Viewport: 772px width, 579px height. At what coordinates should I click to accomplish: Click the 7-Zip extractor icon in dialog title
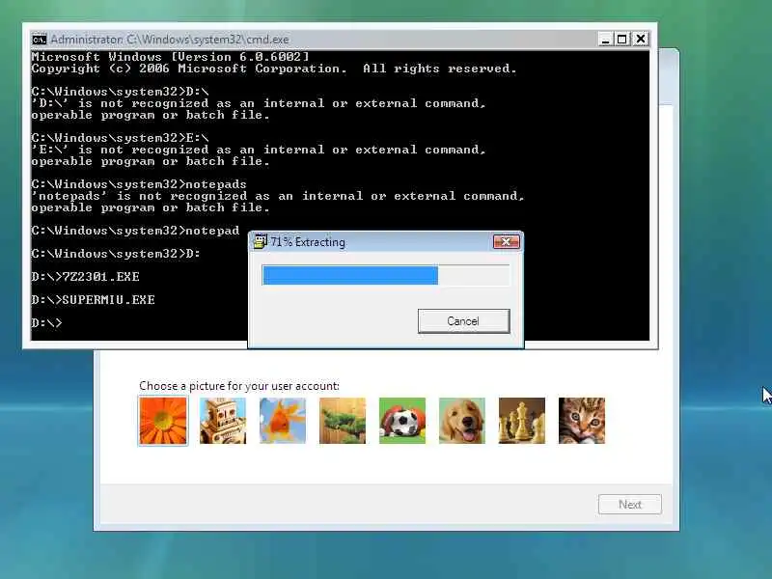pyautogui.click(x=260, y=241)
